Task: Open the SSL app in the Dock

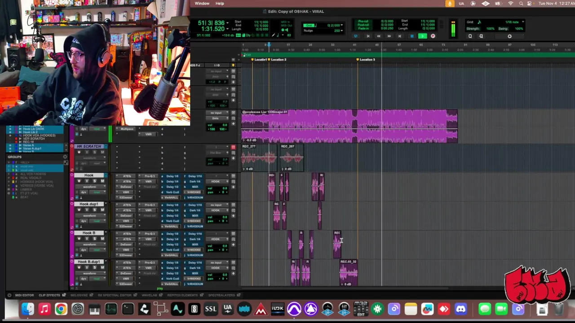Action: click(211, 309)
